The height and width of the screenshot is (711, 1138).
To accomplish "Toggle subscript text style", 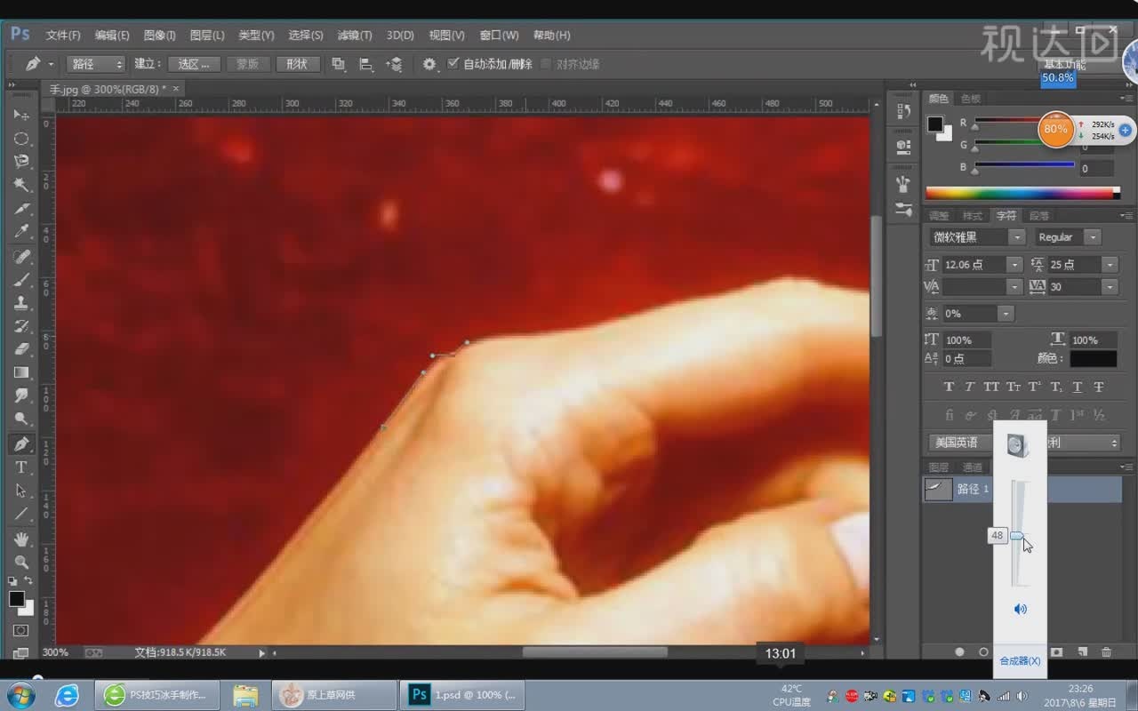I will (x=1056, y=387).
